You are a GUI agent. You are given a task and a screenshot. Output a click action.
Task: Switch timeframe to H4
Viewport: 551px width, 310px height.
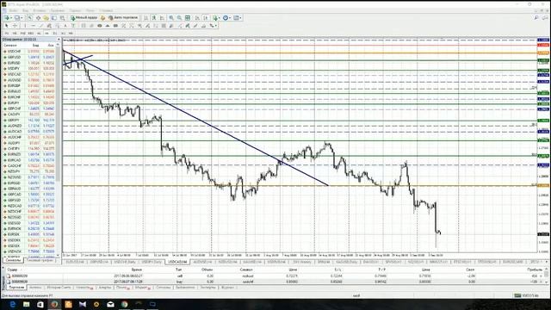(x=46, y=33)
